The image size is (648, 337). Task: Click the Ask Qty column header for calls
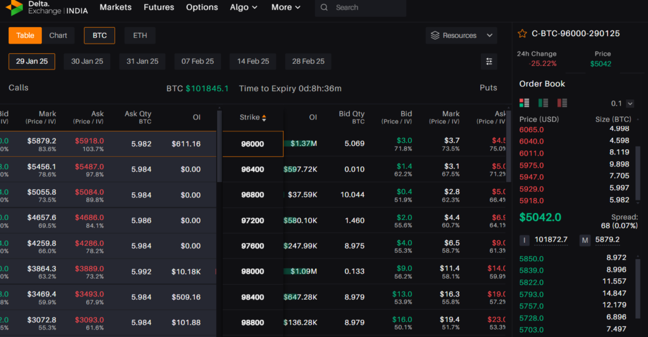[138, 118]
